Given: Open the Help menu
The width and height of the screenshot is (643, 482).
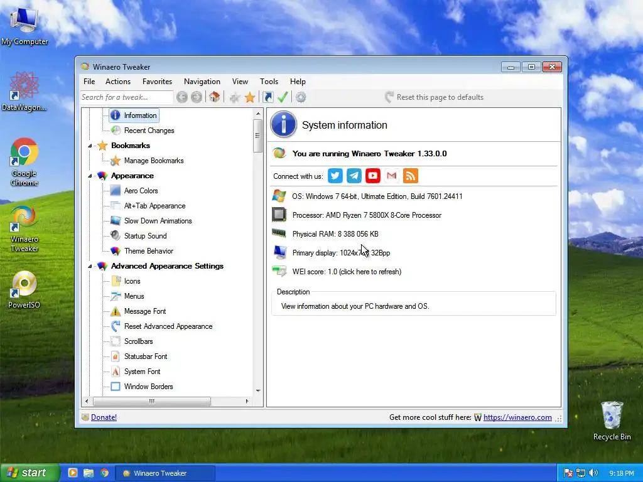Looking at the screenshot, I should (x=298, y=82).
